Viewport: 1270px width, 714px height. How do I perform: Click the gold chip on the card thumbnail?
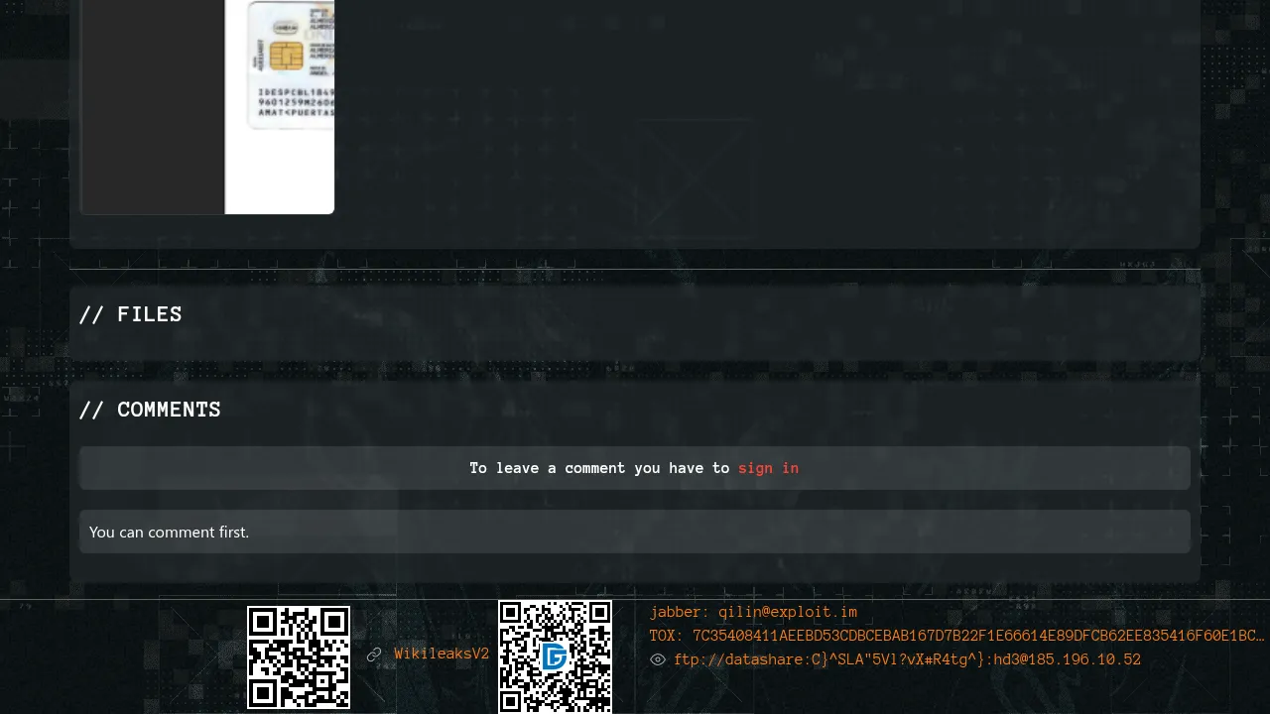coord(286,57)
